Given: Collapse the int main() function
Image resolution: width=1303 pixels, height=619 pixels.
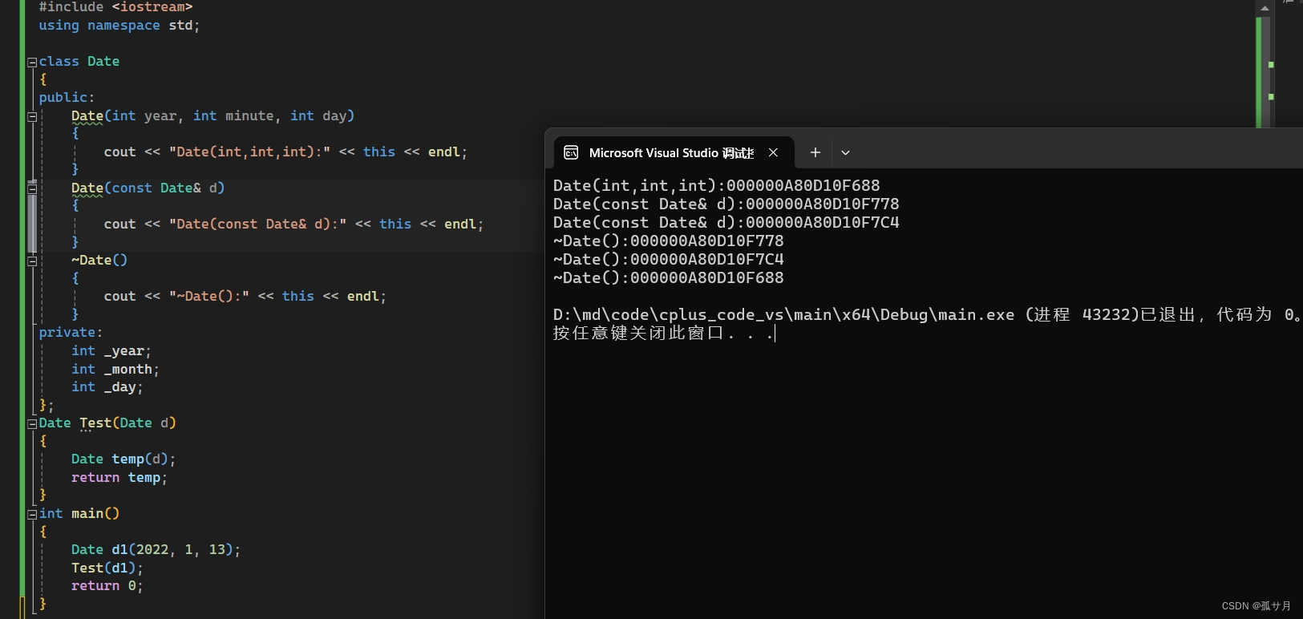Looking at the screenshot, I should [x=32, y=514].
